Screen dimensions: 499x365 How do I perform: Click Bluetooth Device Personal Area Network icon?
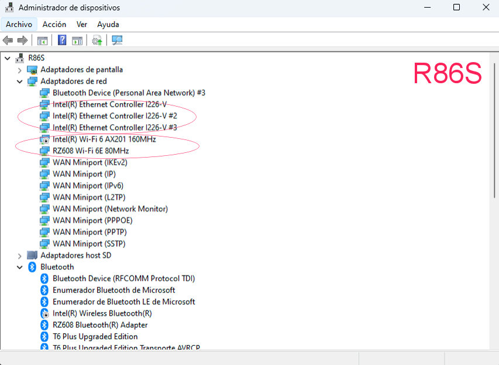pyautogui.click(x=44, y=93)
